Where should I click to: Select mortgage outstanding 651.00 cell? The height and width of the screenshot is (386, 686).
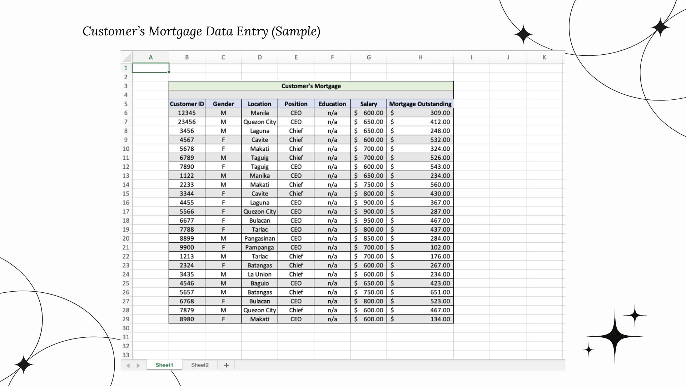click(420, 292)
